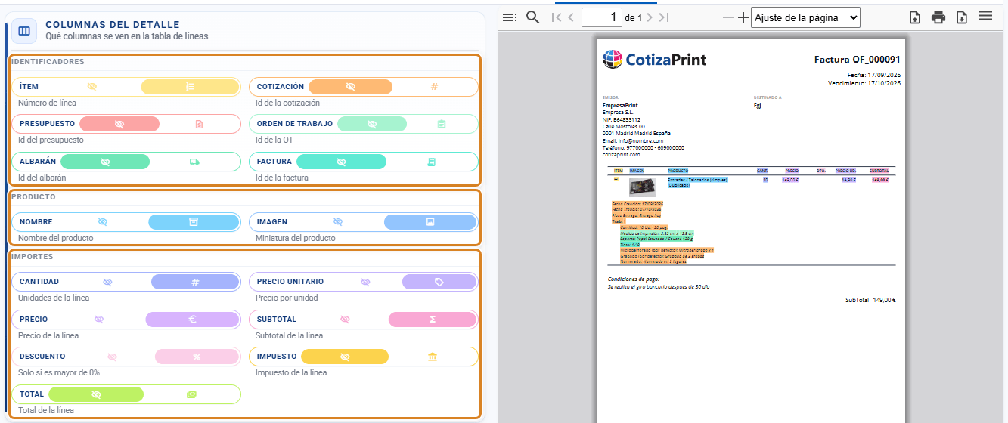Go to the next PDF page
1008x423 pixels.
[x=650, y=17]
